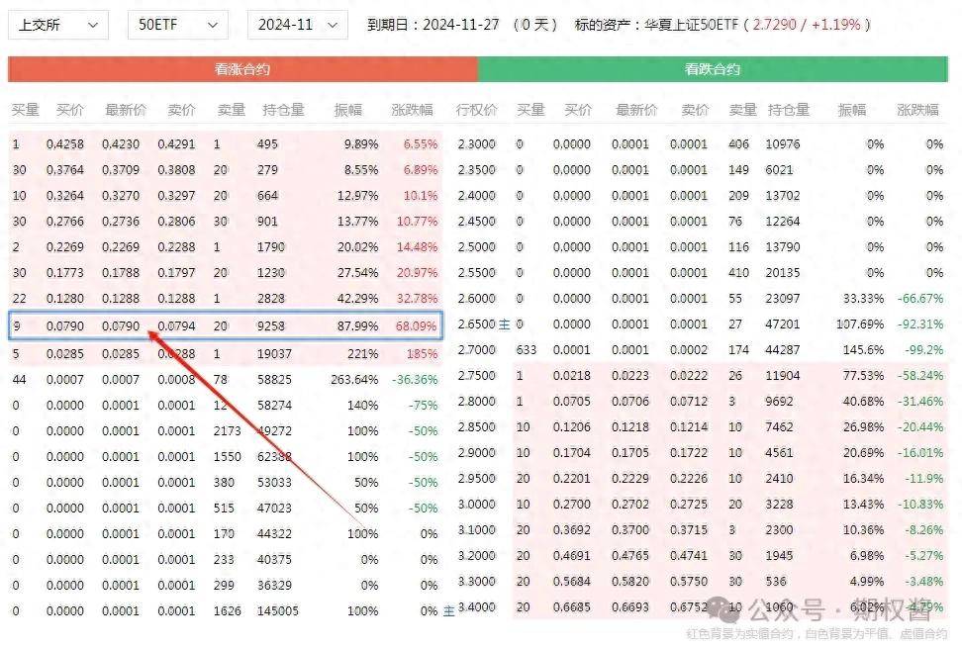Image resolution: width=962 pixels, height=648 pixels.
Task: Click put open interest 44287
Action: [783, 350]
